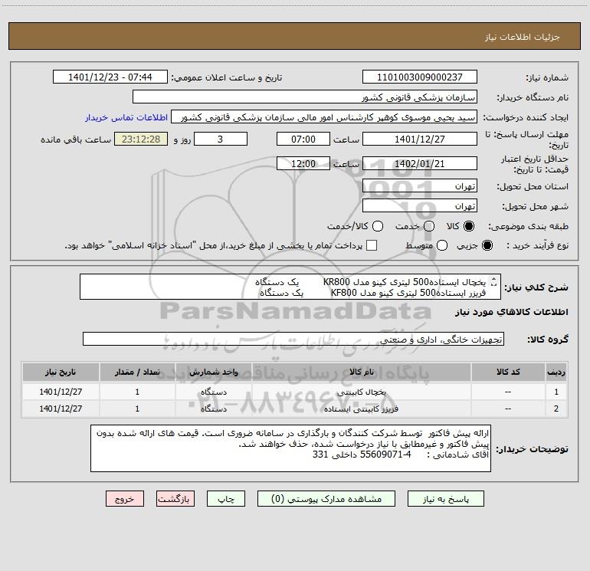Click the scroll arrows of the شرح کلی نیاز box
The height and width of the screenshot is (571, 590).
click(494, 281)
